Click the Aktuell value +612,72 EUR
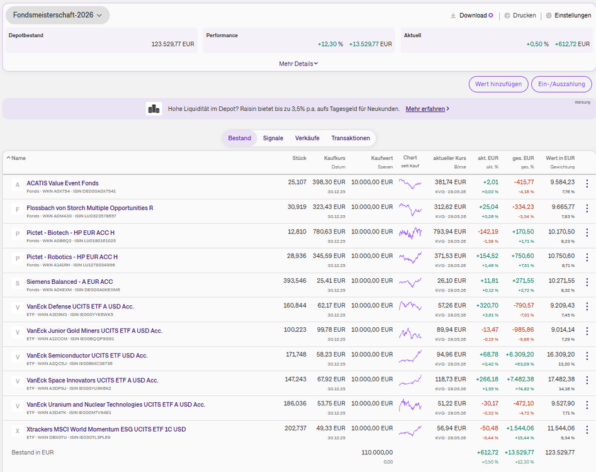Screen dimensions: 596x472 [x=572, y=44]
